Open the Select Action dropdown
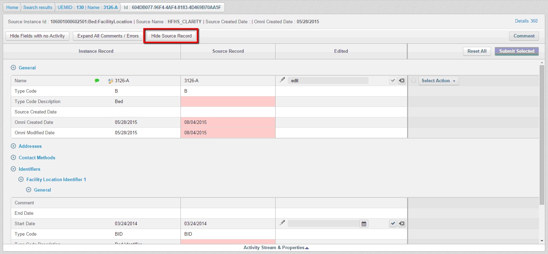This screenshot has height=254, width=548. [x=438, y=81]
